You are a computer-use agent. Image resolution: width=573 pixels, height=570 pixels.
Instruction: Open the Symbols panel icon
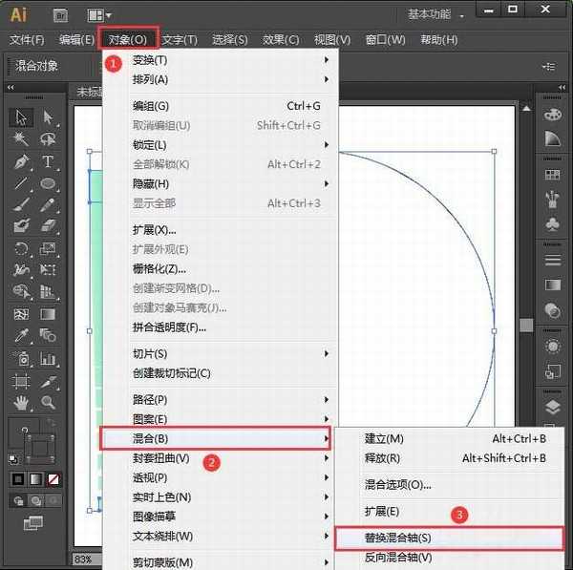point(552,223)
